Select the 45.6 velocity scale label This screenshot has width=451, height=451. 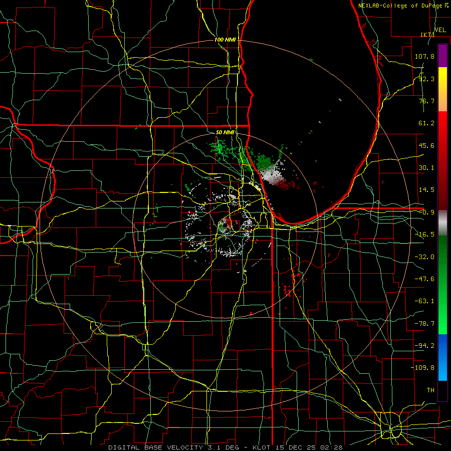click(426, 145)
